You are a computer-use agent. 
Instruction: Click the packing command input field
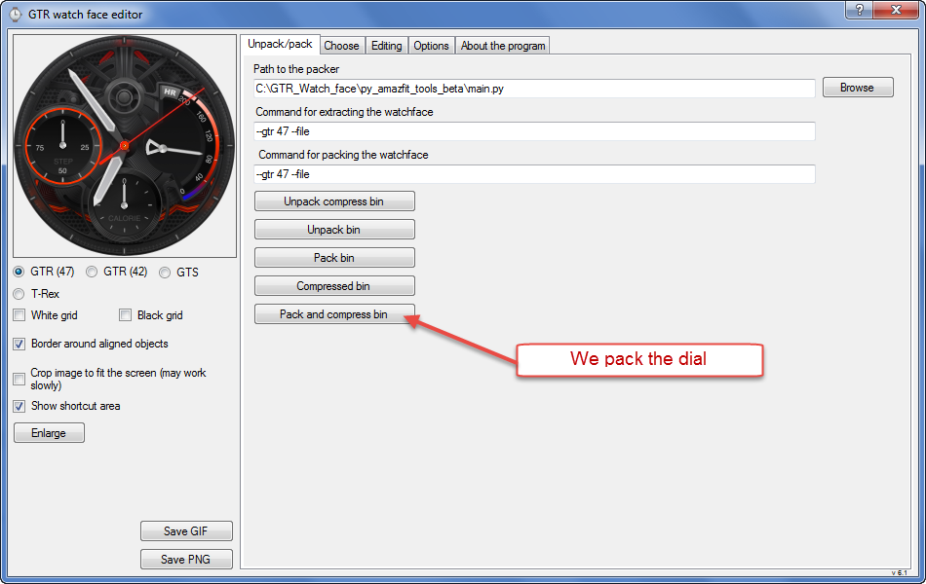pyautogui.click(x=534, y=174)
